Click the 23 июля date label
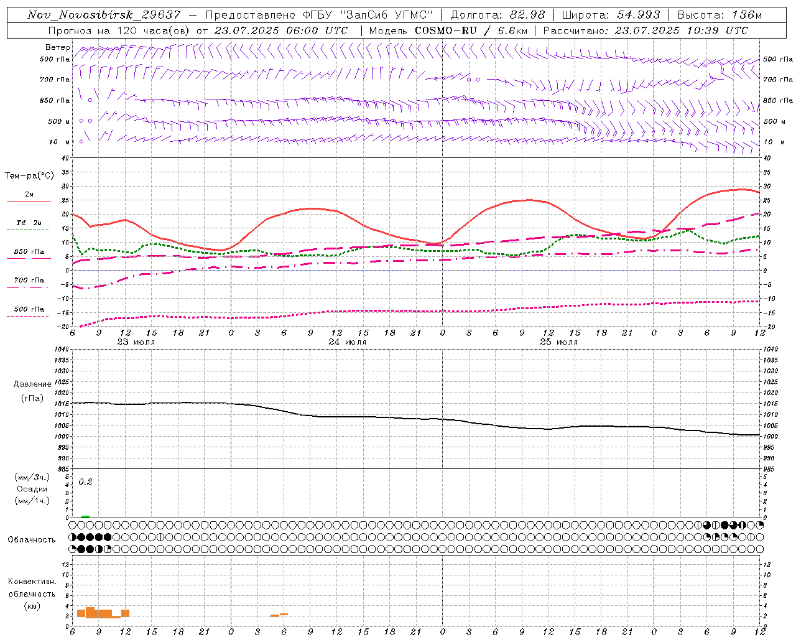Screen dimensions: 796x637 [x=136, y=342]
